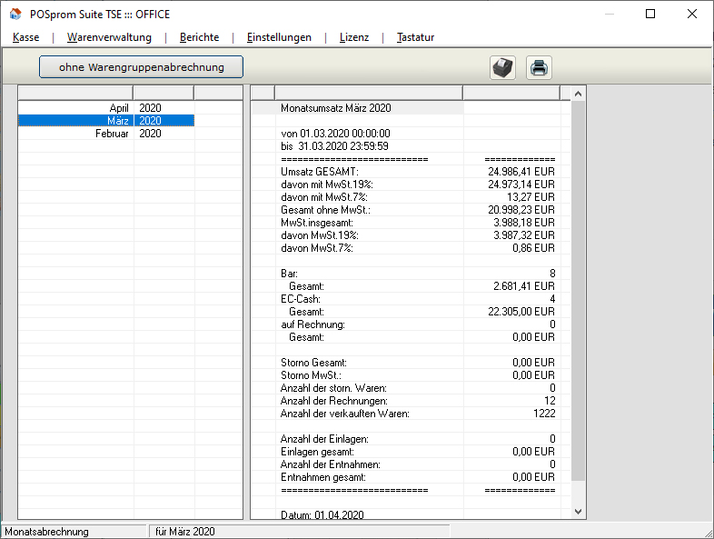Click the 'Einlagen gesamt:' label

(x=317, y=453)
